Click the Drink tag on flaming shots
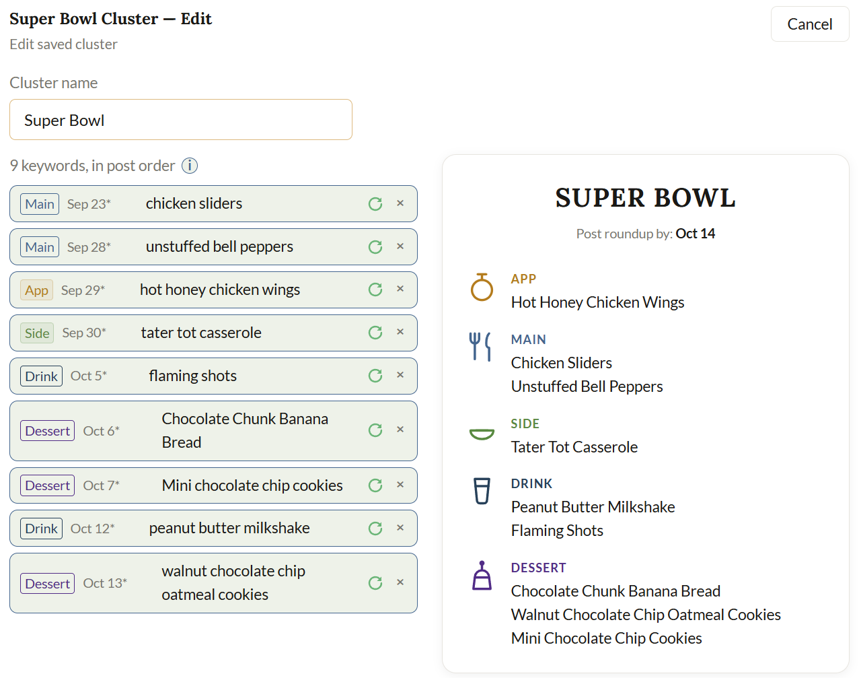Viewport: 859px width, 678px height. pos(41,376)
